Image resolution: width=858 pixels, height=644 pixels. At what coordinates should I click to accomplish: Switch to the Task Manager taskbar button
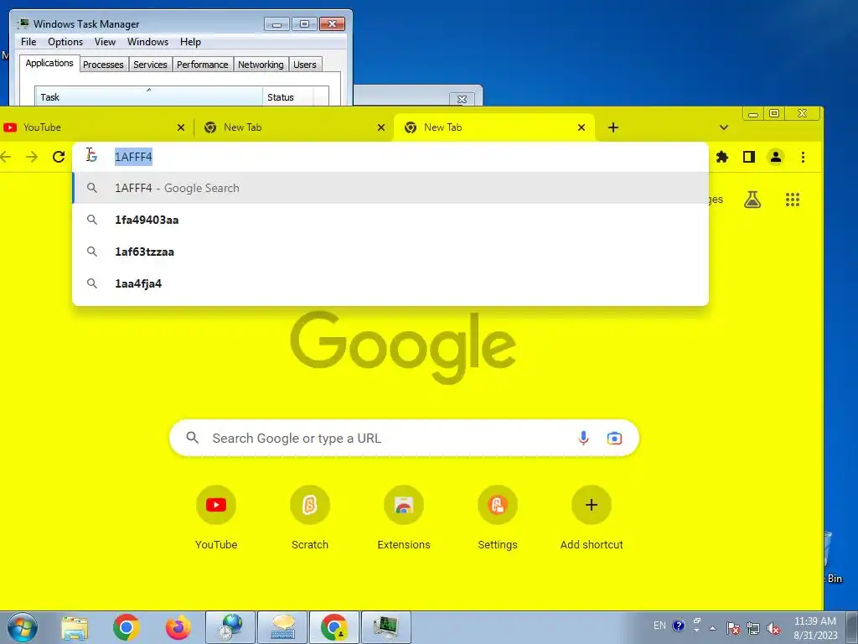tap(386, 627)
